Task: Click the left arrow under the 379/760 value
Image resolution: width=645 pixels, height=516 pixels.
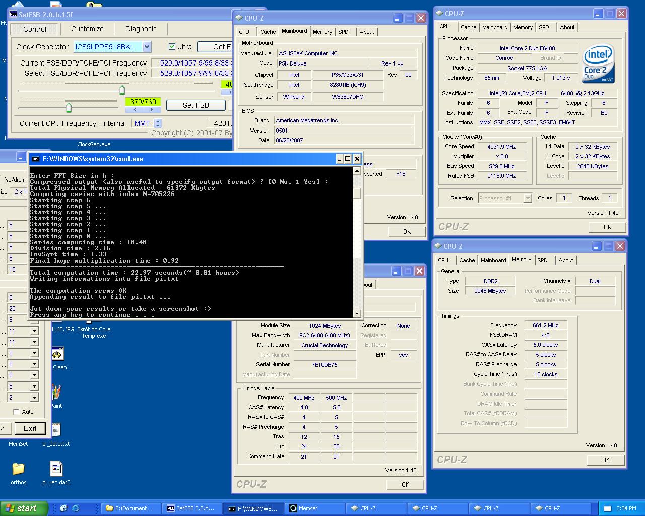Action: point(135,109)
